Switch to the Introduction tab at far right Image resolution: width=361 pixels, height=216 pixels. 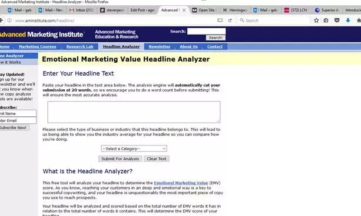tap(352, 10)
